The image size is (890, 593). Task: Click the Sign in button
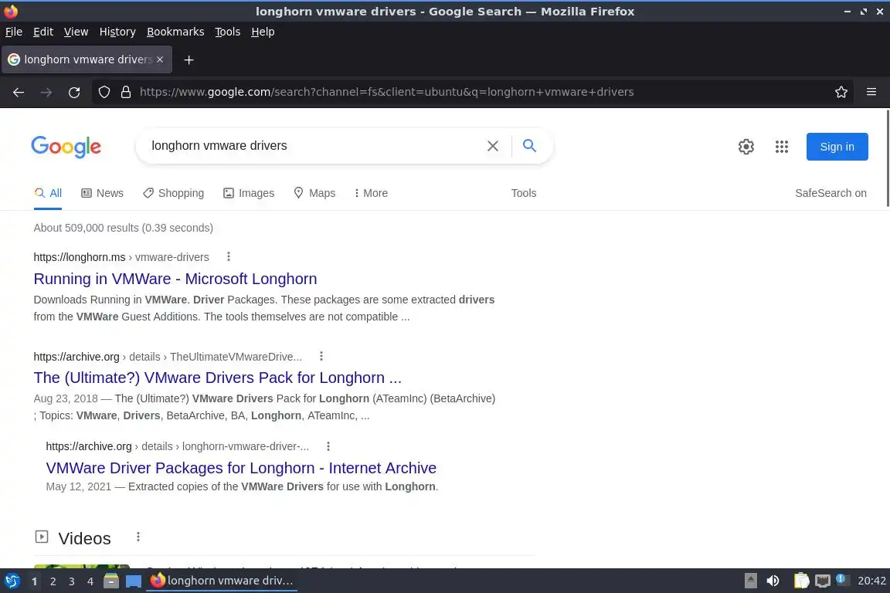[x=837, y=147]
